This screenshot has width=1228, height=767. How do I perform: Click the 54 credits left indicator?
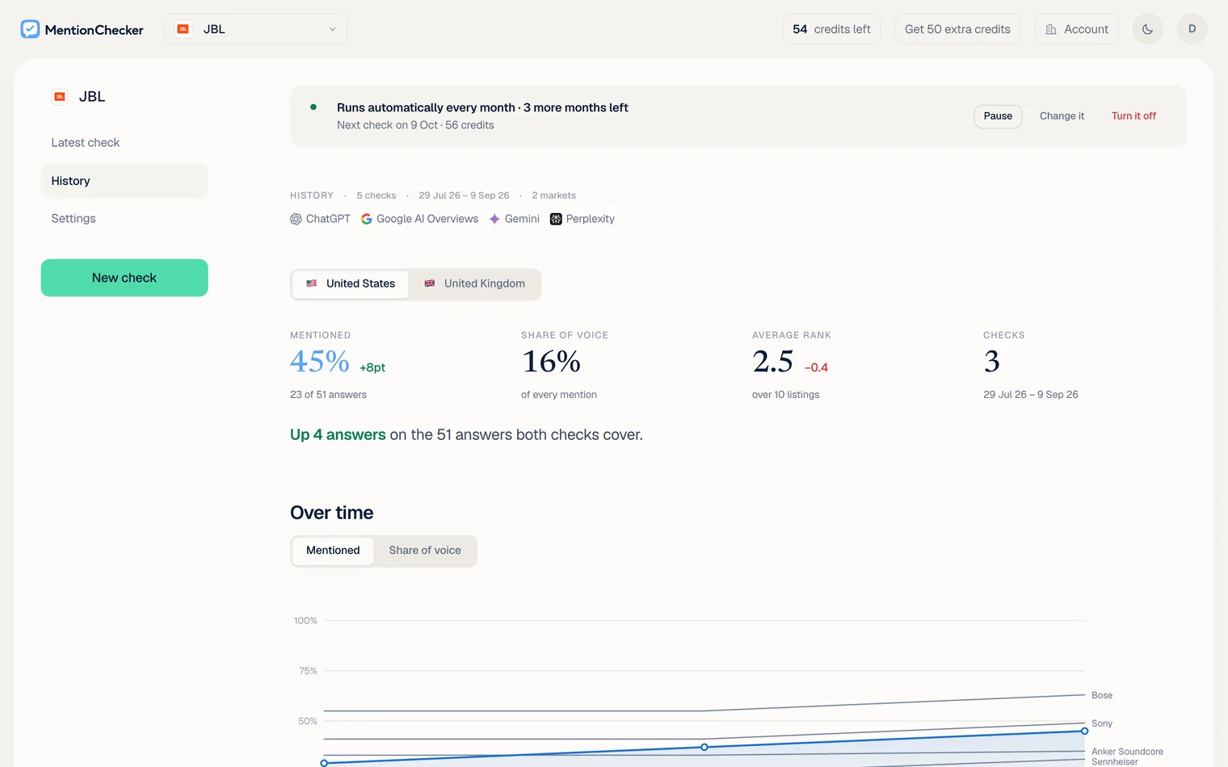point(831,29)
